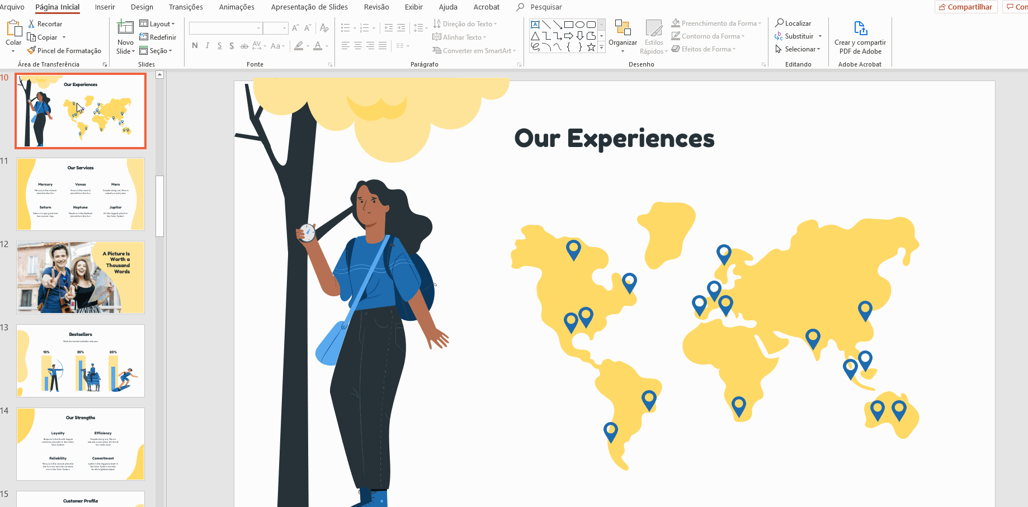
Task: Open Substituir in the Editando group
Action: (x=798, y=36)
